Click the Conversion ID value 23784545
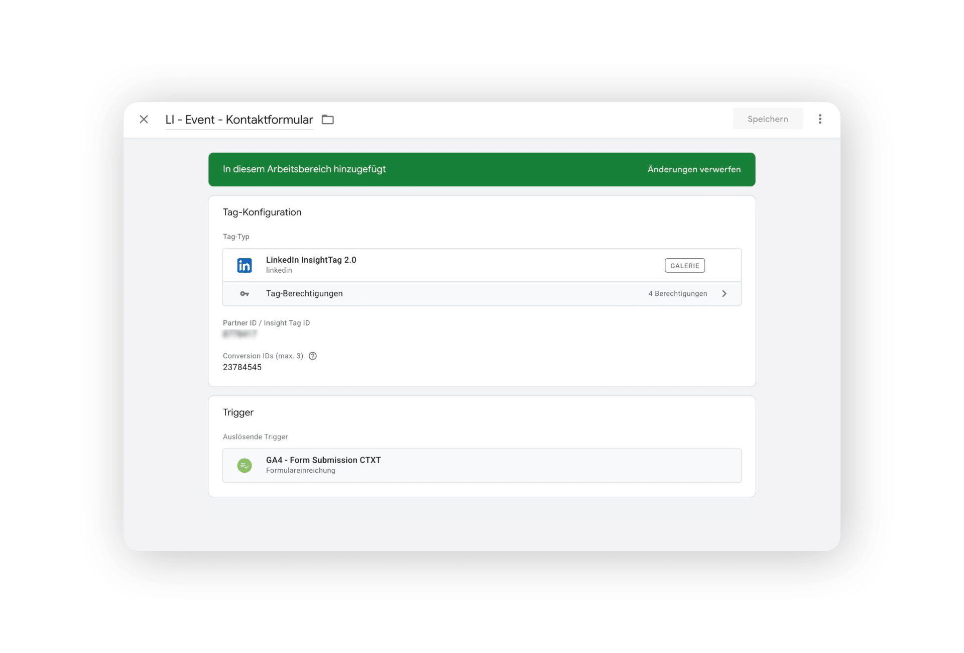964x653 pixels. [x=242, y=367]
